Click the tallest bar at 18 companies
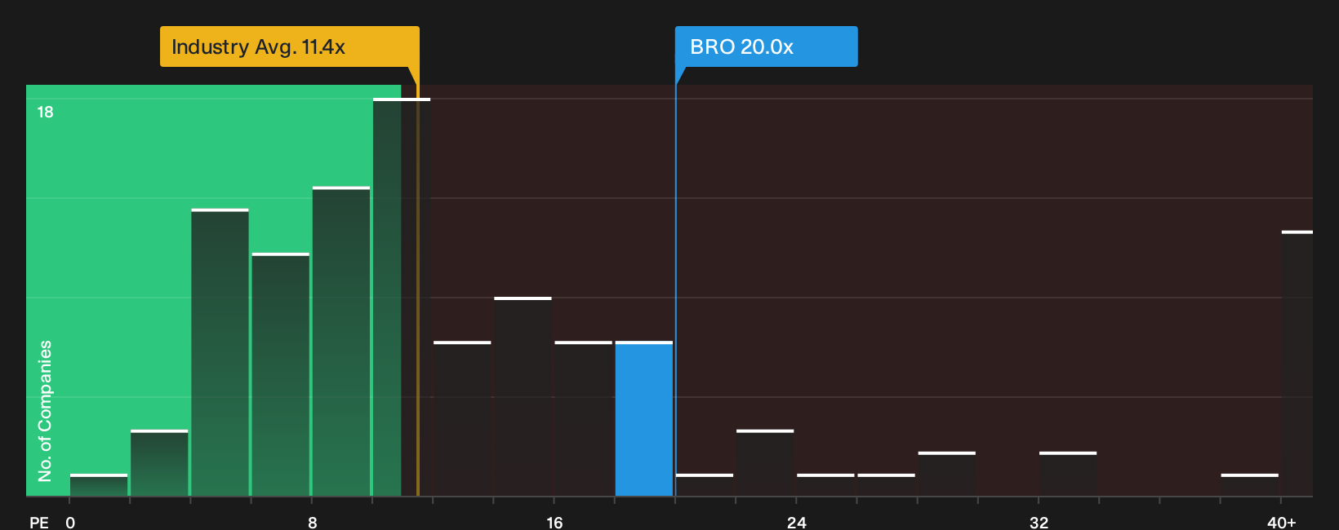 [402, 298]
